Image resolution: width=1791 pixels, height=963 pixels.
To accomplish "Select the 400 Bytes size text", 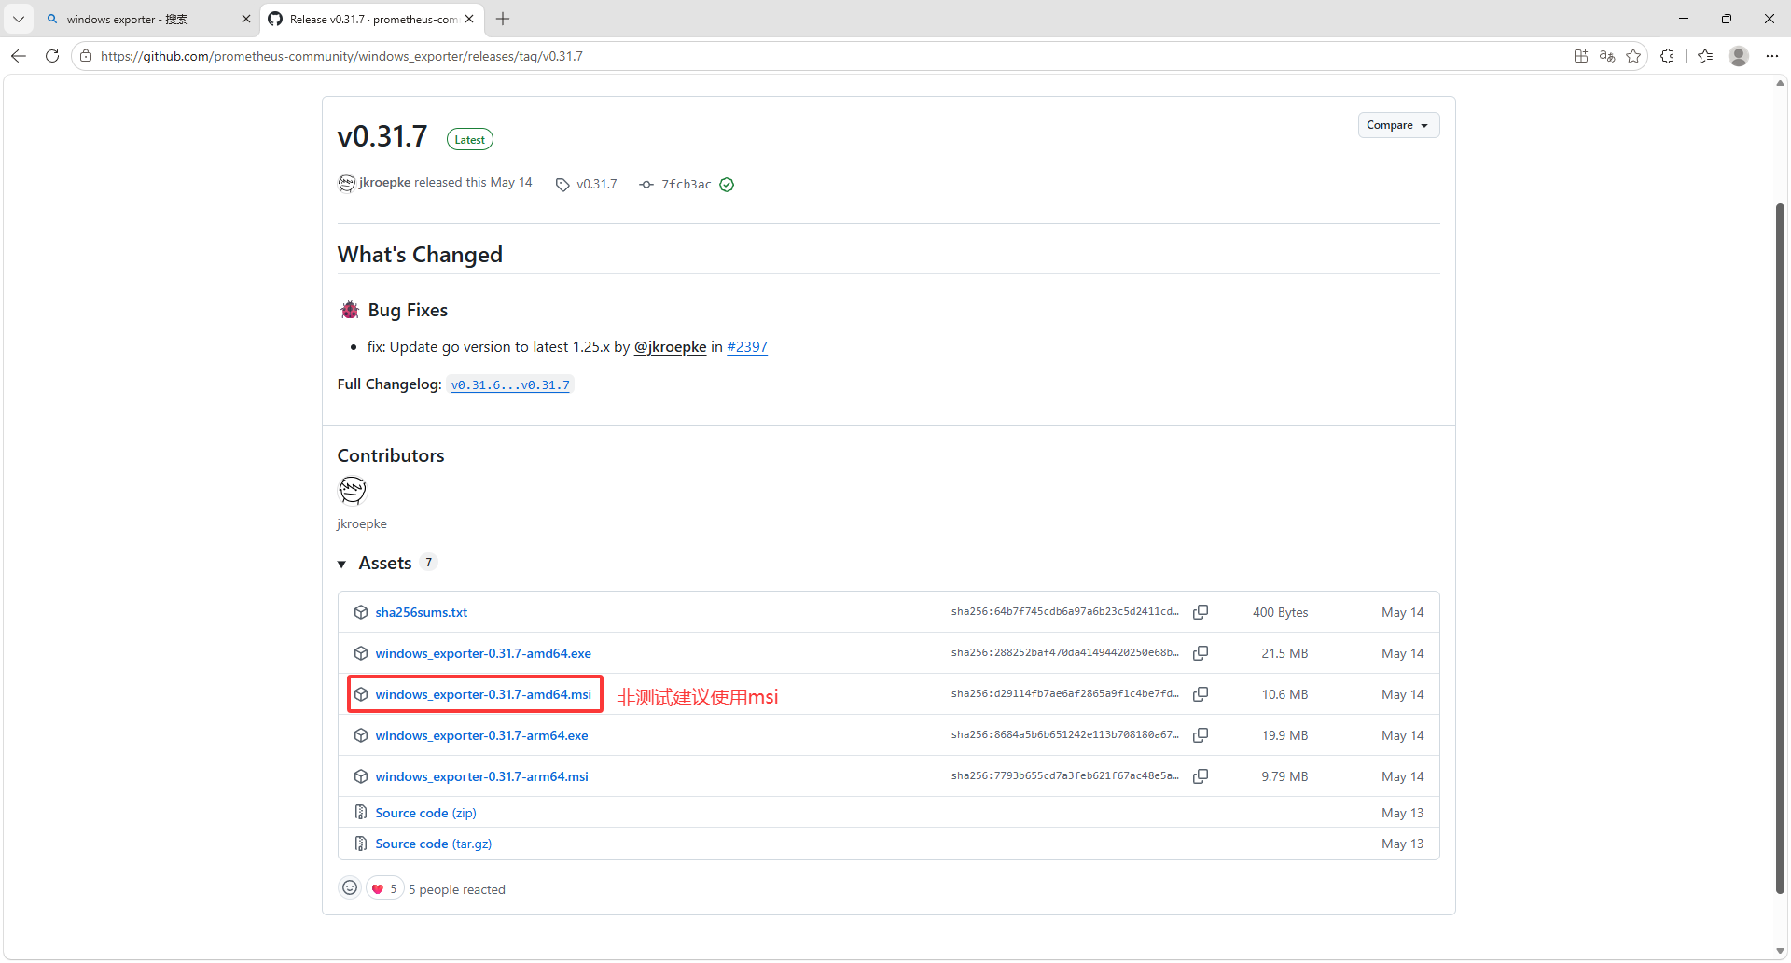I will click(x=1280, y=612).
